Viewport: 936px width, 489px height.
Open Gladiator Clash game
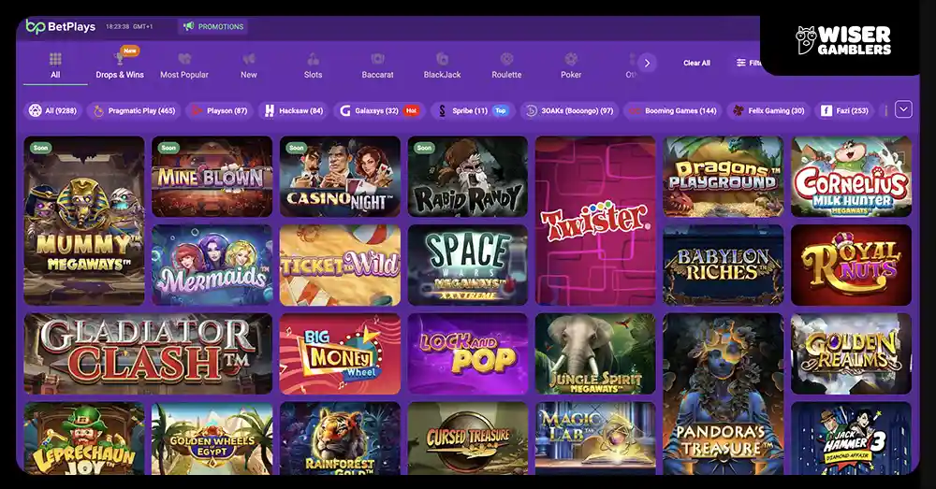click(x=148, y=353)
